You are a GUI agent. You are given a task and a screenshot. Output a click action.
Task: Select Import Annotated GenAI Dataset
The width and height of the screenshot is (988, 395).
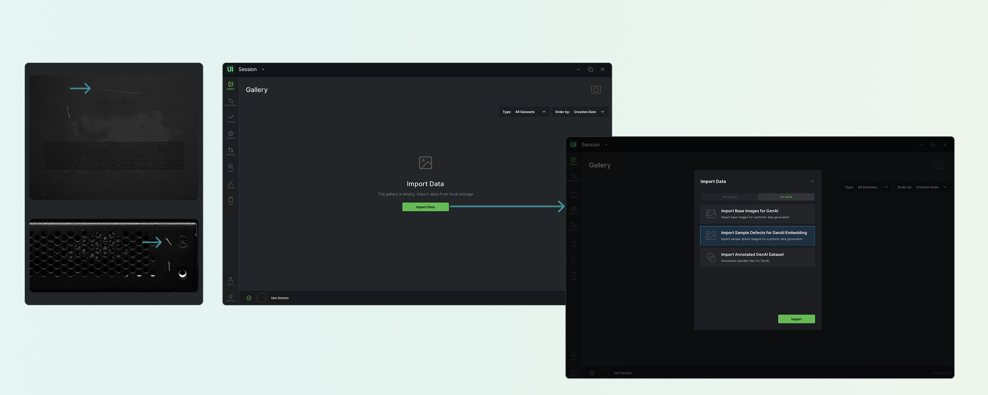757,257
